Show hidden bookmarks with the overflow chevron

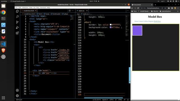coord(178,11)
